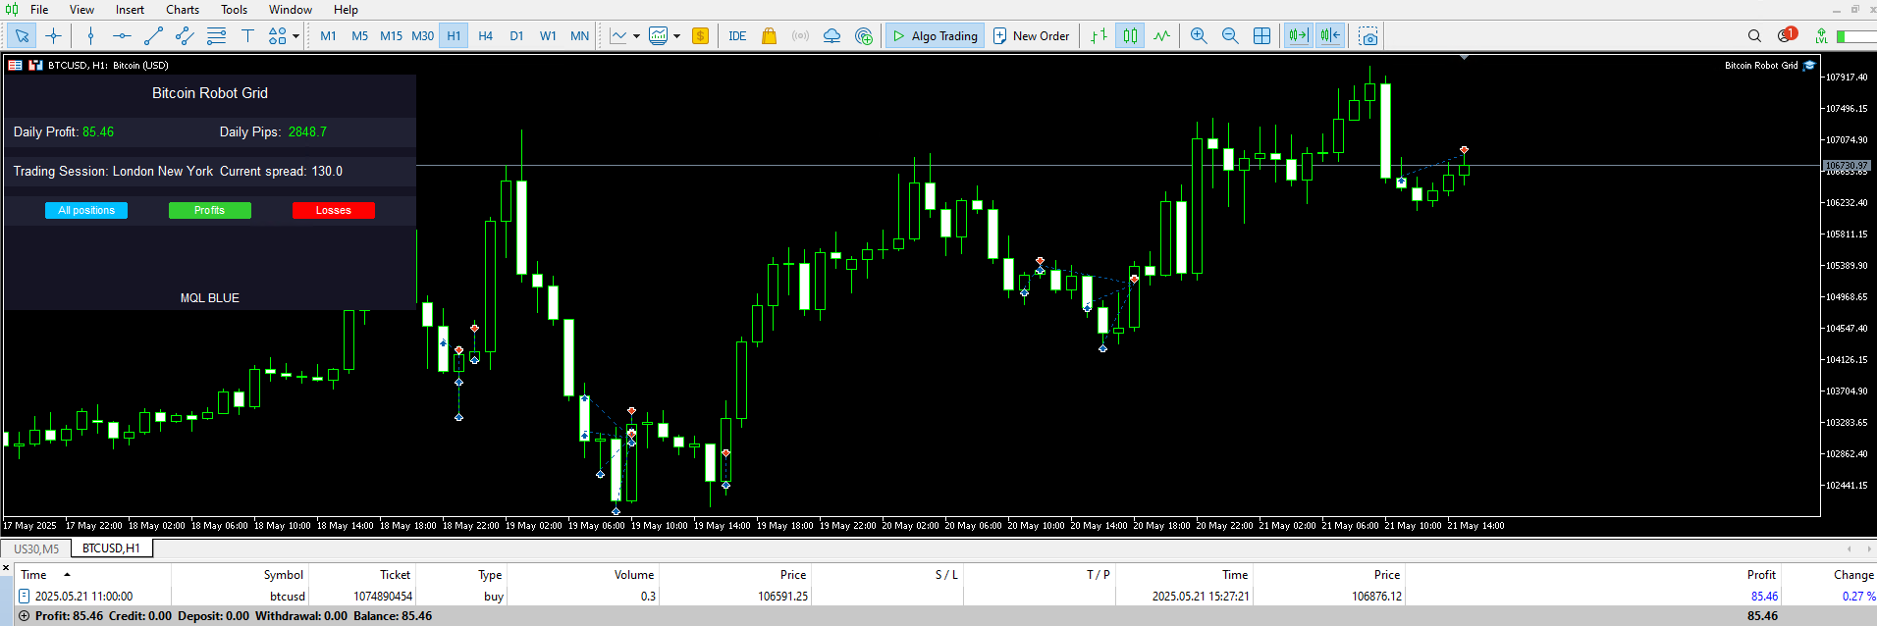Select the BTCUSD,H1 chart tab
The height and width of the screenshot is (626, 1877).
(x=111, y=548)
